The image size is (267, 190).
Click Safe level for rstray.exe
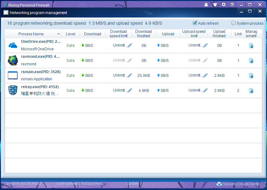click(71, 90)
